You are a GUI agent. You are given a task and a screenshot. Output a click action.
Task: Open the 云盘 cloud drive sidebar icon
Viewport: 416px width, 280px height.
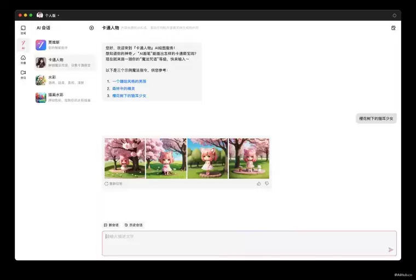pos(23,59)
